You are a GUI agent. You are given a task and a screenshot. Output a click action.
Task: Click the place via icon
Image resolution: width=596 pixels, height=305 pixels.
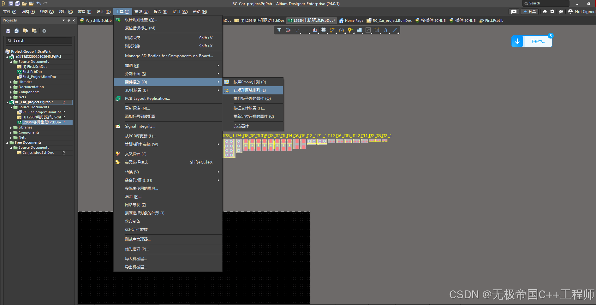(350, 30)
